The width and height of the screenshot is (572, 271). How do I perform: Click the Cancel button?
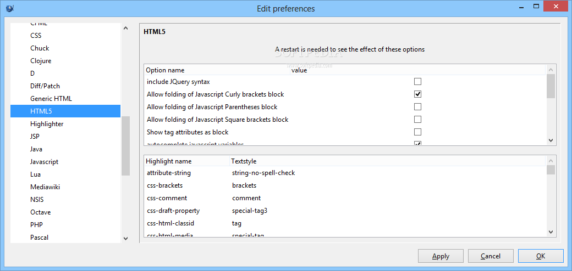pyautogui.click(x=491, y=256)
